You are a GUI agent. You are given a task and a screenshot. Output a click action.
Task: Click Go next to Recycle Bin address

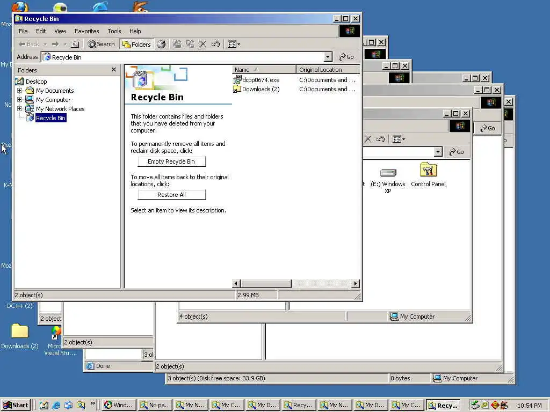click(x=346, y=57)
